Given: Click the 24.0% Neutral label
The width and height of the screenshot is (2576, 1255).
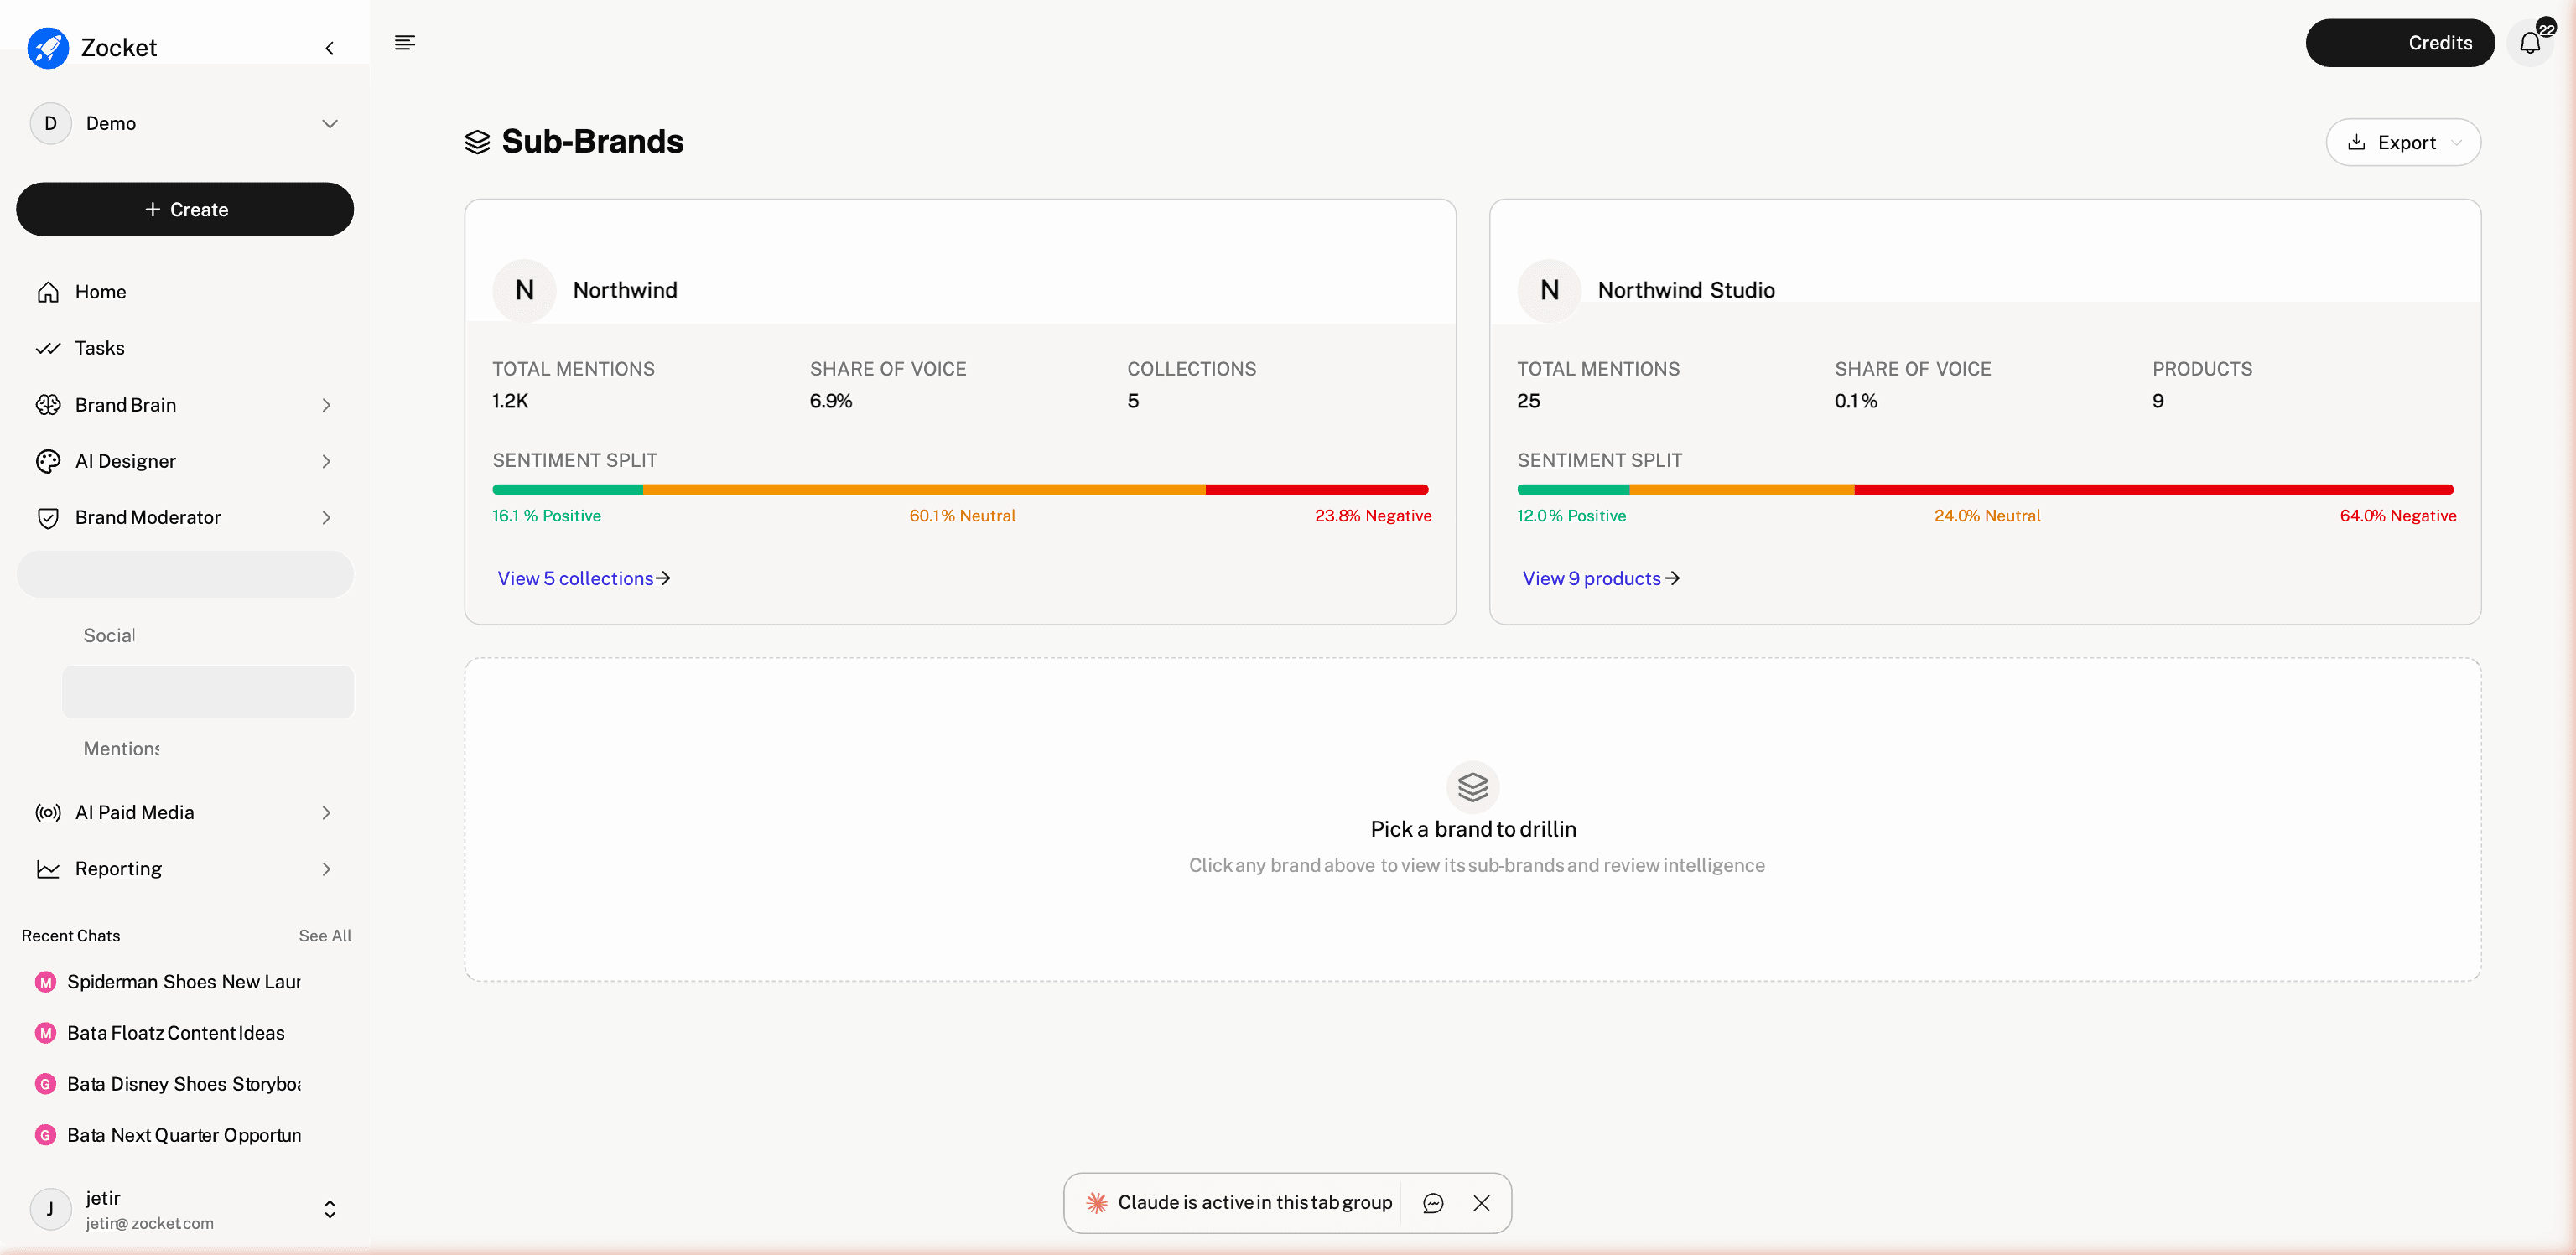Looking at the screenshot, I should point(1987,515).
